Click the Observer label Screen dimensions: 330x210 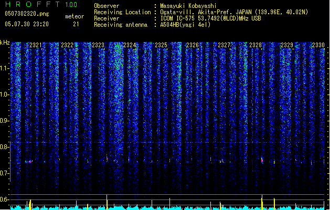pyautogui.click(x=107, y=6)
